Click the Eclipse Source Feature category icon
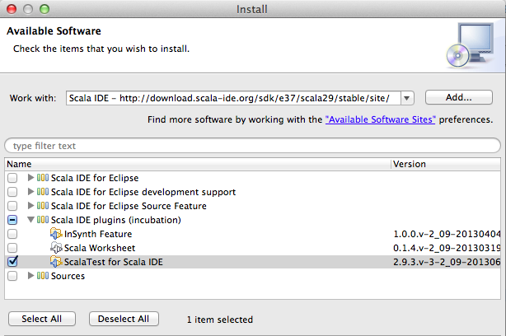506x336 pixels. [43, 206]
